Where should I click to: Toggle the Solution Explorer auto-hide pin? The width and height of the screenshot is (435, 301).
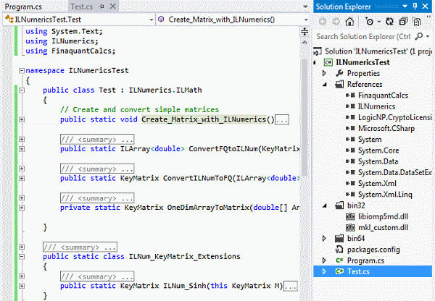415,6
